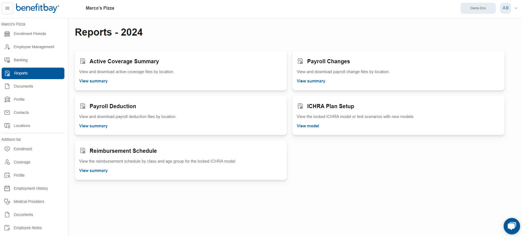Click the Coverage person icon
The image size is (522, 236).
pyautogui.click(x=7, y=162)
